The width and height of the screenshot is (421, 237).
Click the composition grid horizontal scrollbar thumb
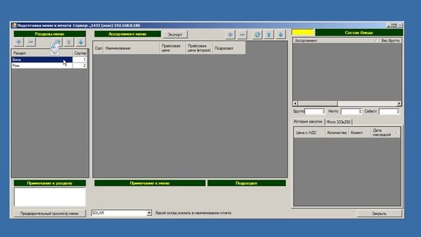(x=318, y=103)
